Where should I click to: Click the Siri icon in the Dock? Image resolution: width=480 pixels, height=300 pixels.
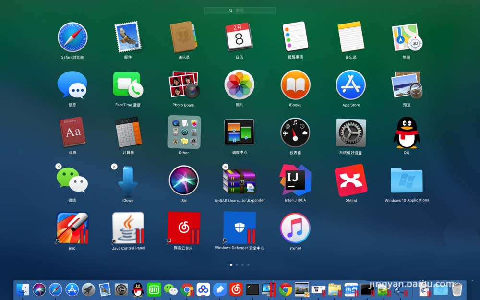39,289
